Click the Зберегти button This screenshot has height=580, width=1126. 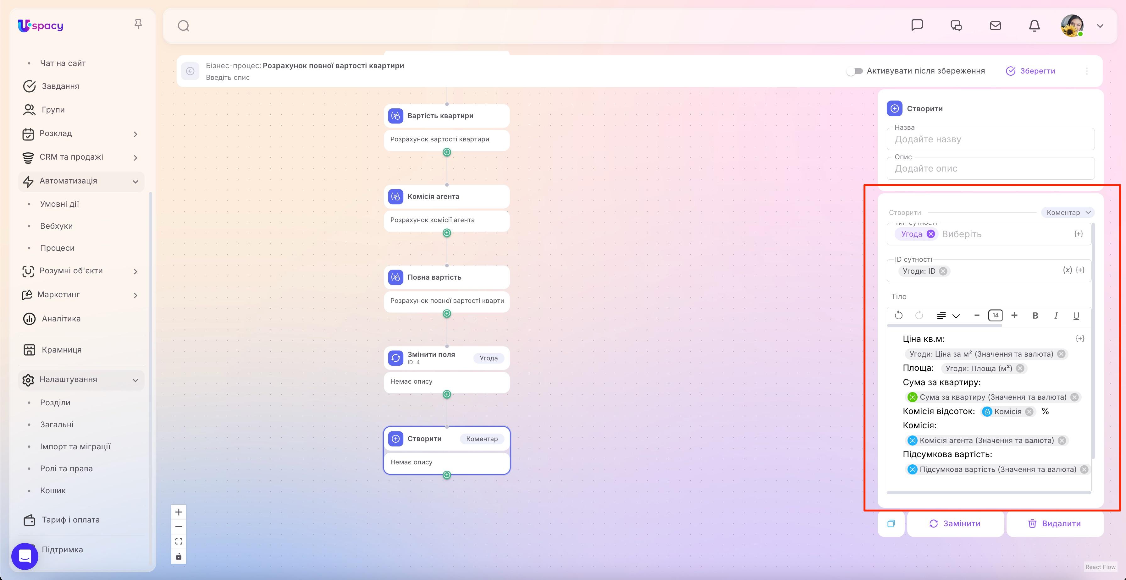point(1030,71)
